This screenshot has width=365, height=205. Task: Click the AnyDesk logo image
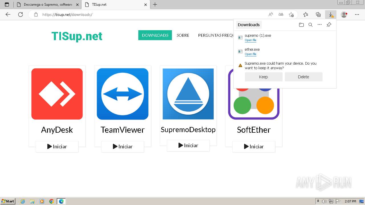click(x=57, y=94)
